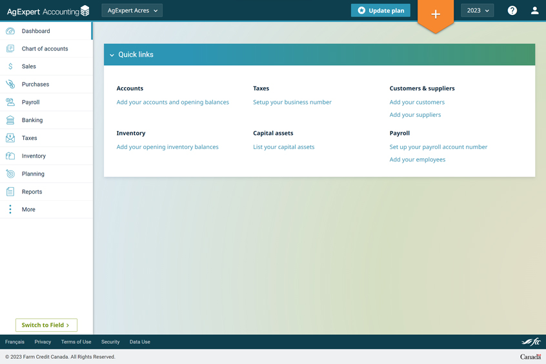Click the More three-dots icon

[x=10, y=209]
